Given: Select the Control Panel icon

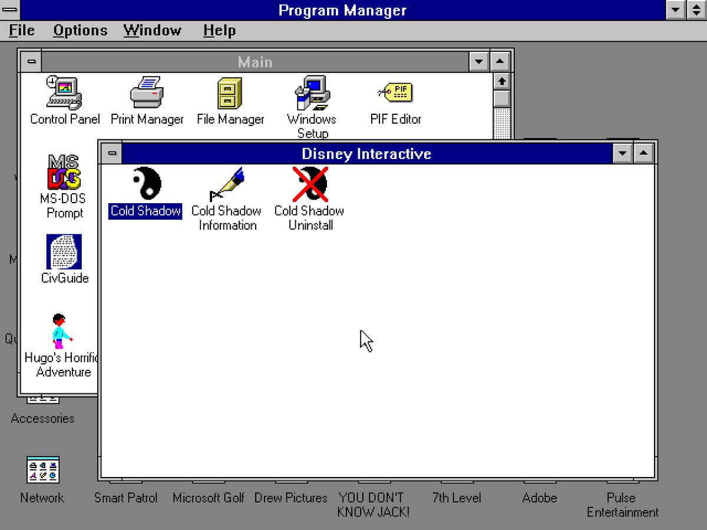Looking at the screenshot, I should point(65,93).
